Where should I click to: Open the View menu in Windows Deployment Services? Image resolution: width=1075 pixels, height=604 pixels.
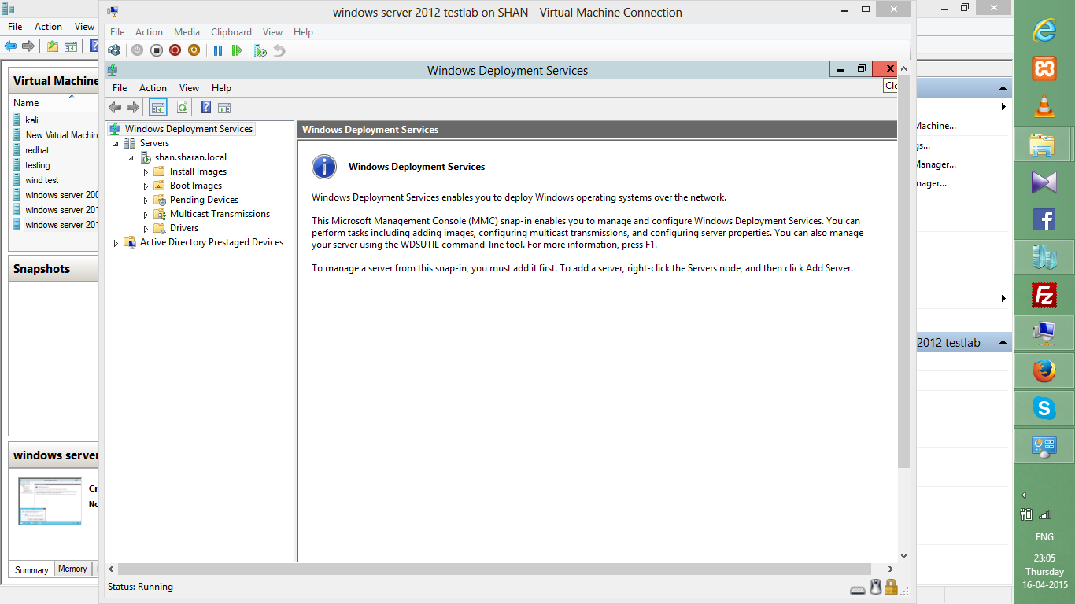tap(189, 88)
